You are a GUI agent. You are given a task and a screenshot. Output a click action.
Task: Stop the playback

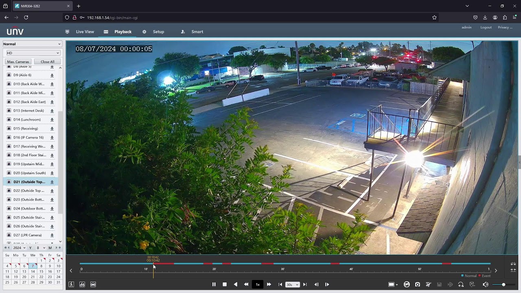point(224,284)
